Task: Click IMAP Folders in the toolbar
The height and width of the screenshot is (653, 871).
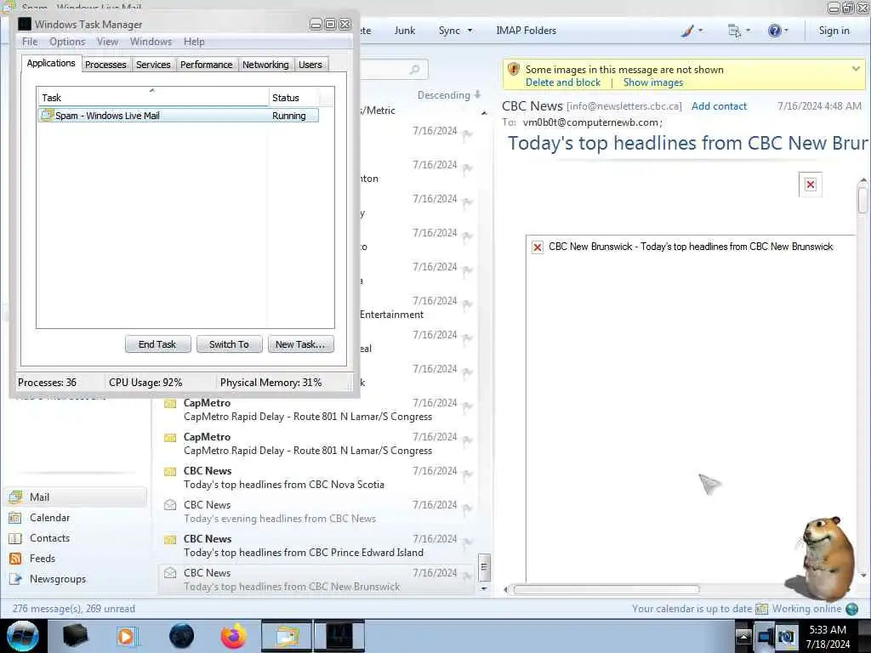Action: pyautogui.click(x=526, y=31)
